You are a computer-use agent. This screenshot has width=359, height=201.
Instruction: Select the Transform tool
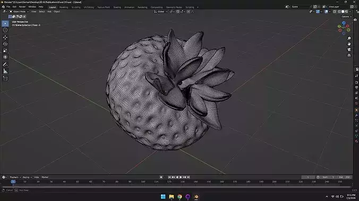[5, 57]
